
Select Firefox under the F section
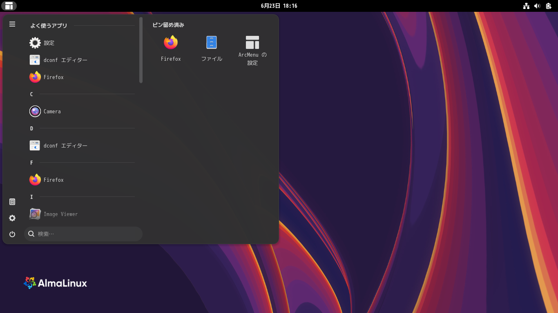point(54,180)
